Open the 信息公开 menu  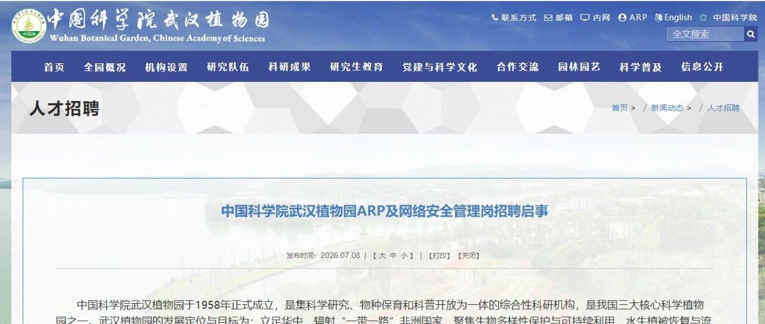[702, 67]
